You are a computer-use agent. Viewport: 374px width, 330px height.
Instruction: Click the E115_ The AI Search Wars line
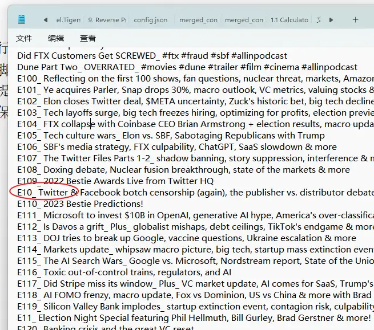pyautogui.click(x=196, y=261)
